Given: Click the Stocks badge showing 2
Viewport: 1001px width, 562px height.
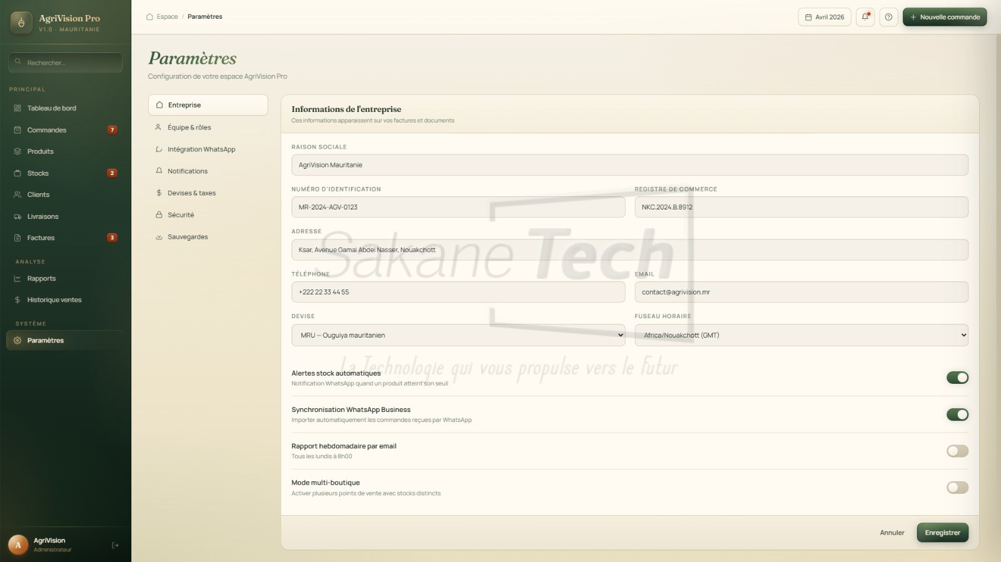Looking at the screenshot, I should tap(112, 173).
